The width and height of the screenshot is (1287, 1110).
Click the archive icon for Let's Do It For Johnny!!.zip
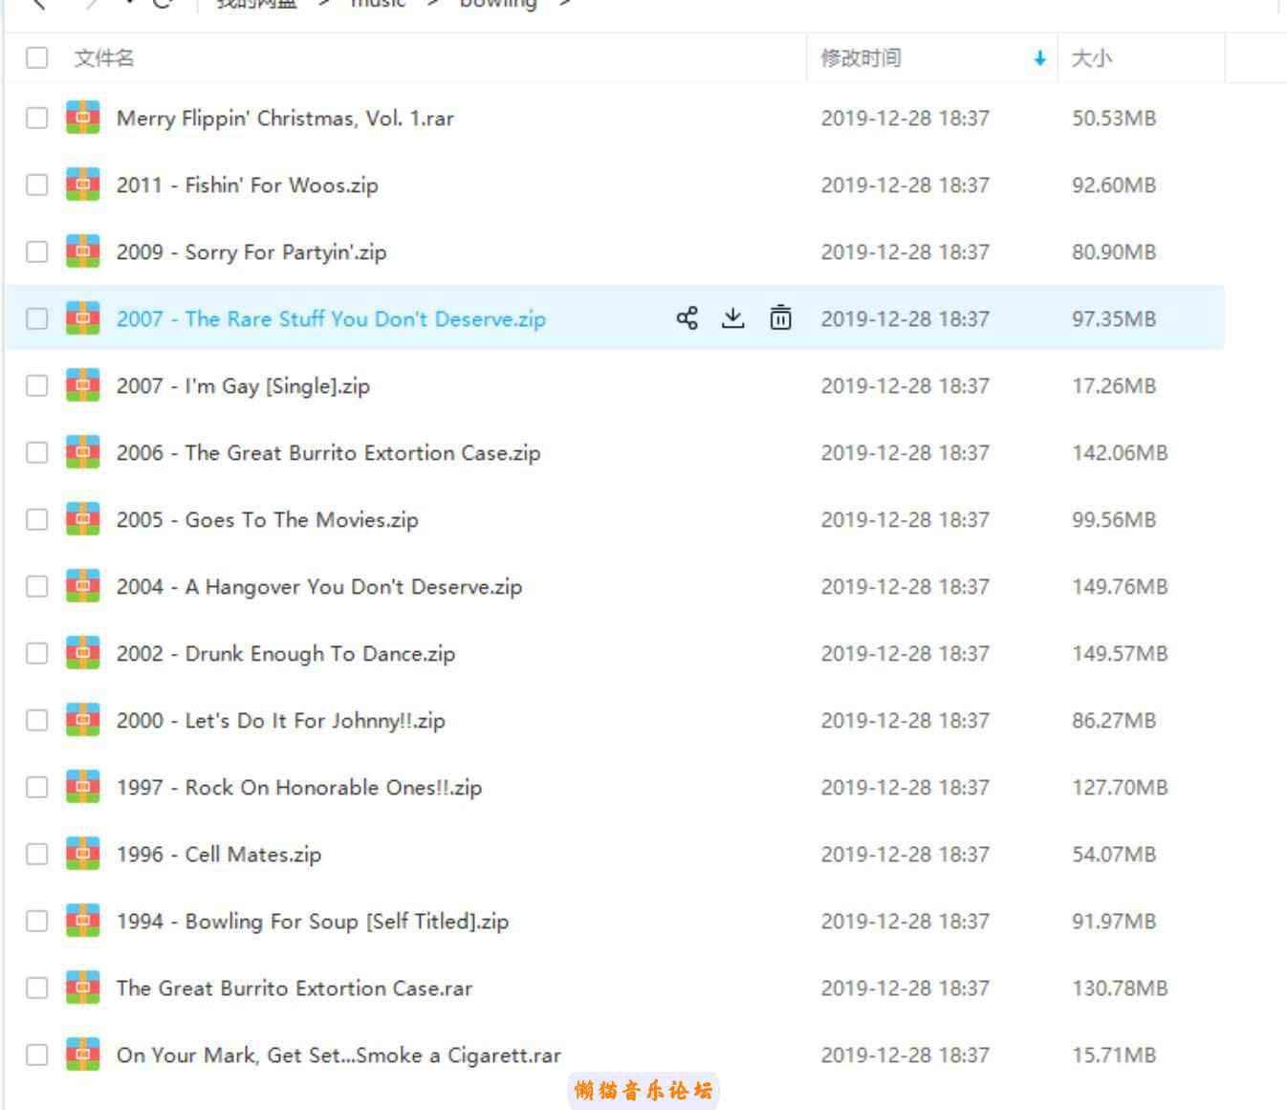[x=82, y=720]
